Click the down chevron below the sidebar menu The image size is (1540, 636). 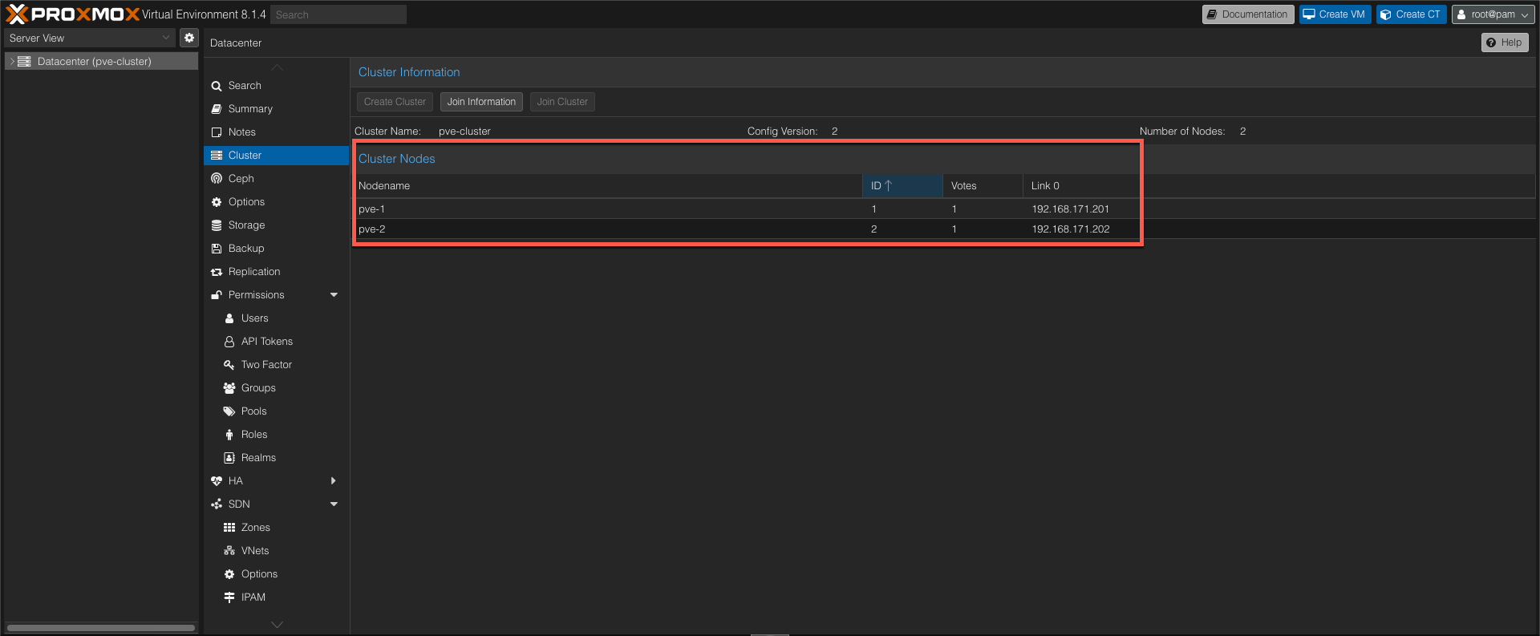coord(277,624)
